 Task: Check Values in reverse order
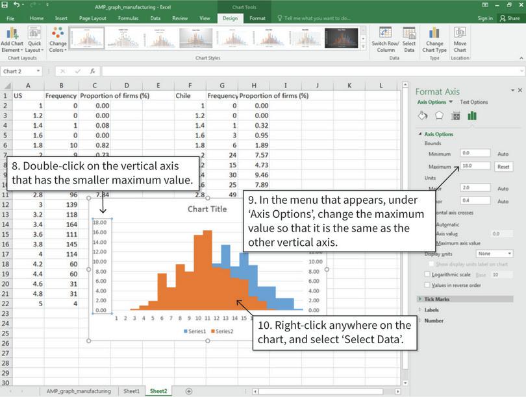coord(427,285)
